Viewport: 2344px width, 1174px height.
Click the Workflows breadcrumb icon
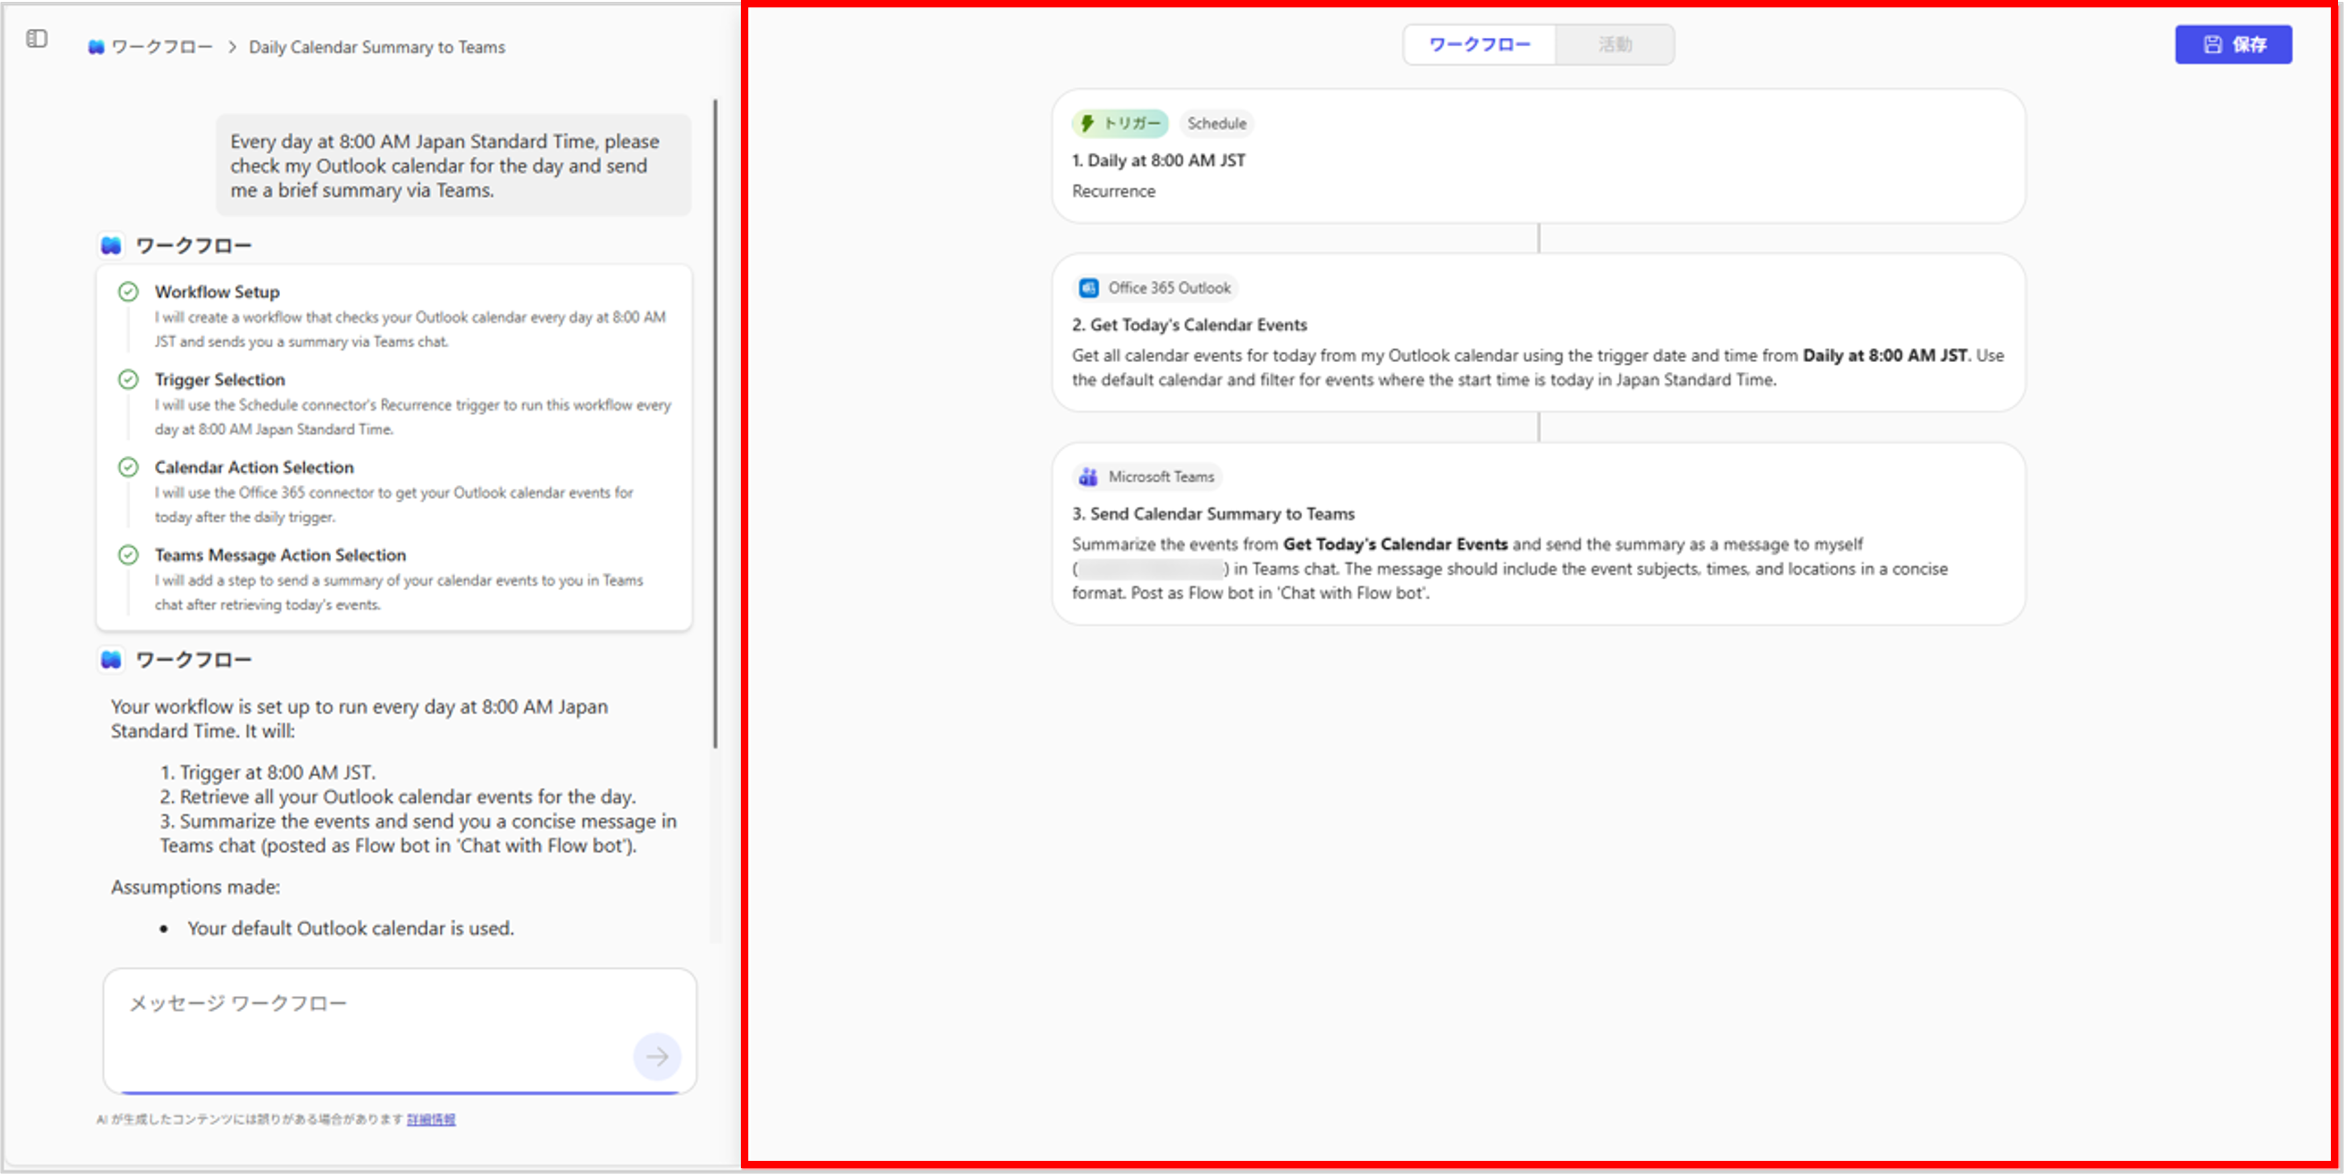96,47
